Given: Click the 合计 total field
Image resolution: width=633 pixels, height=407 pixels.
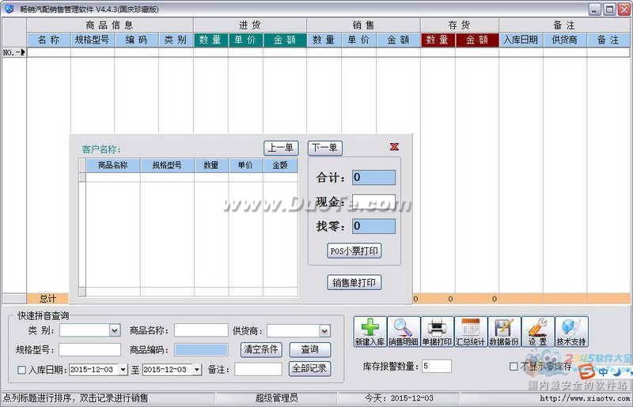Looking at the screenshot, I should point(373,178).
